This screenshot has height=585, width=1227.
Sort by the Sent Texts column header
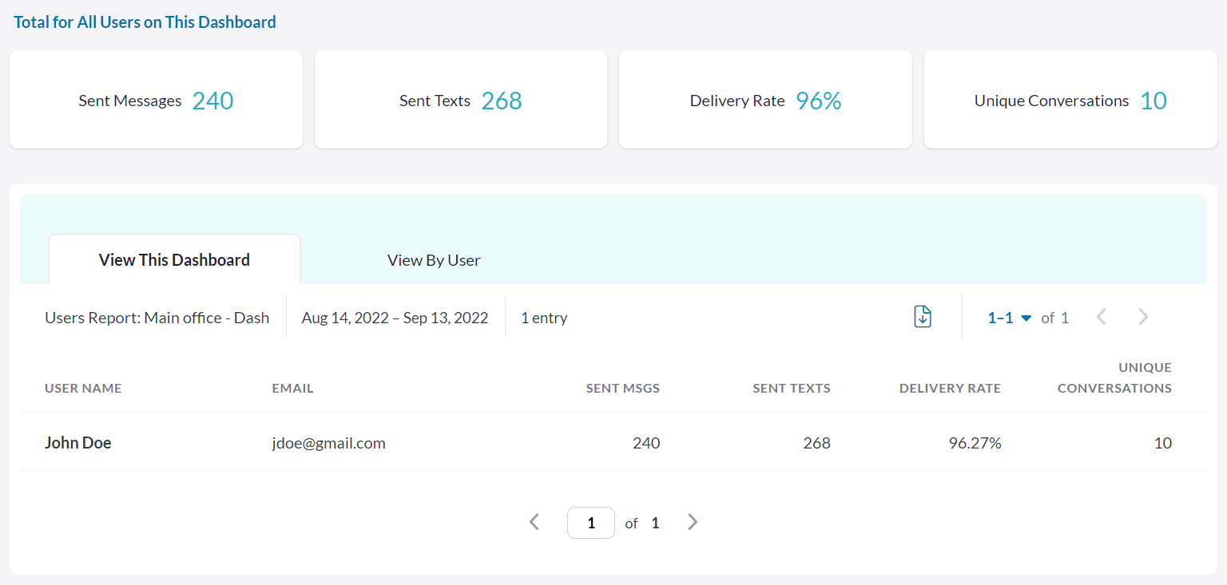(x=791, y=389)
